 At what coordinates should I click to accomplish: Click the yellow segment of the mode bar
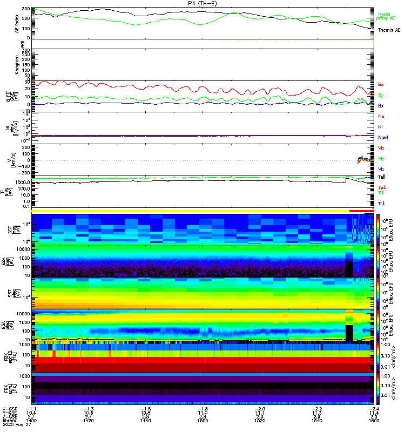(190, 211)
